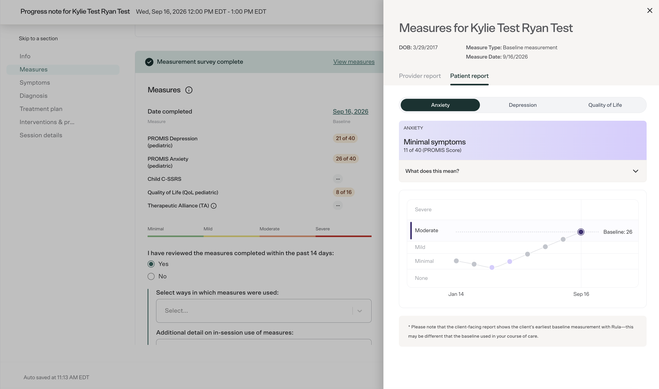Jump to the Treatment plan section
Screen dimensions: 659x389
(41, 109)
